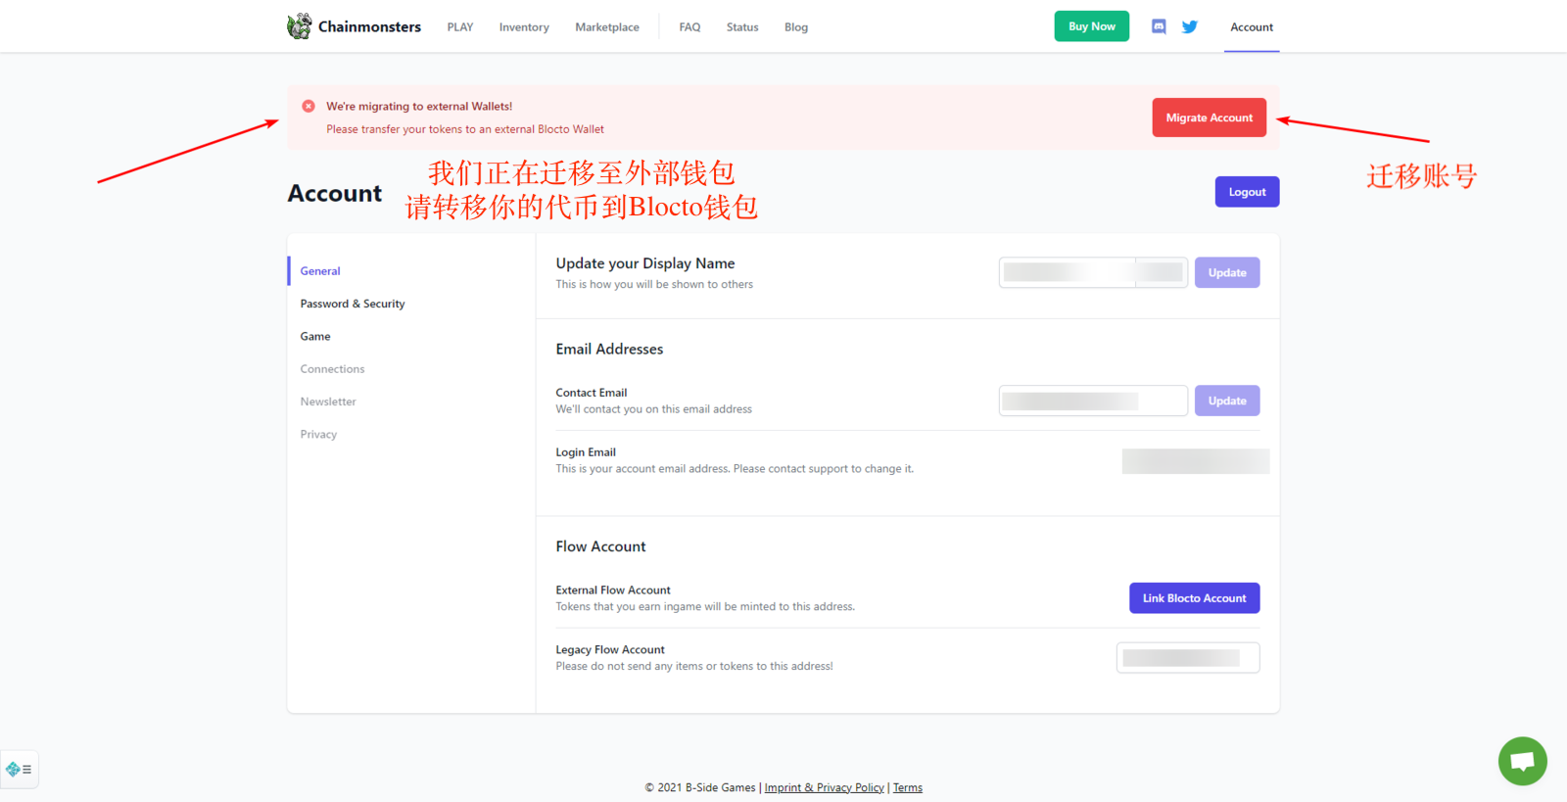Open Password & Security settings

[353, 304]
